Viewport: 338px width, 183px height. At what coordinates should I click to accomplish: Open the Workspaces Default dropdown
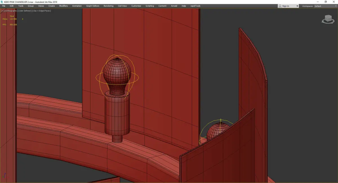pos(325,6)
